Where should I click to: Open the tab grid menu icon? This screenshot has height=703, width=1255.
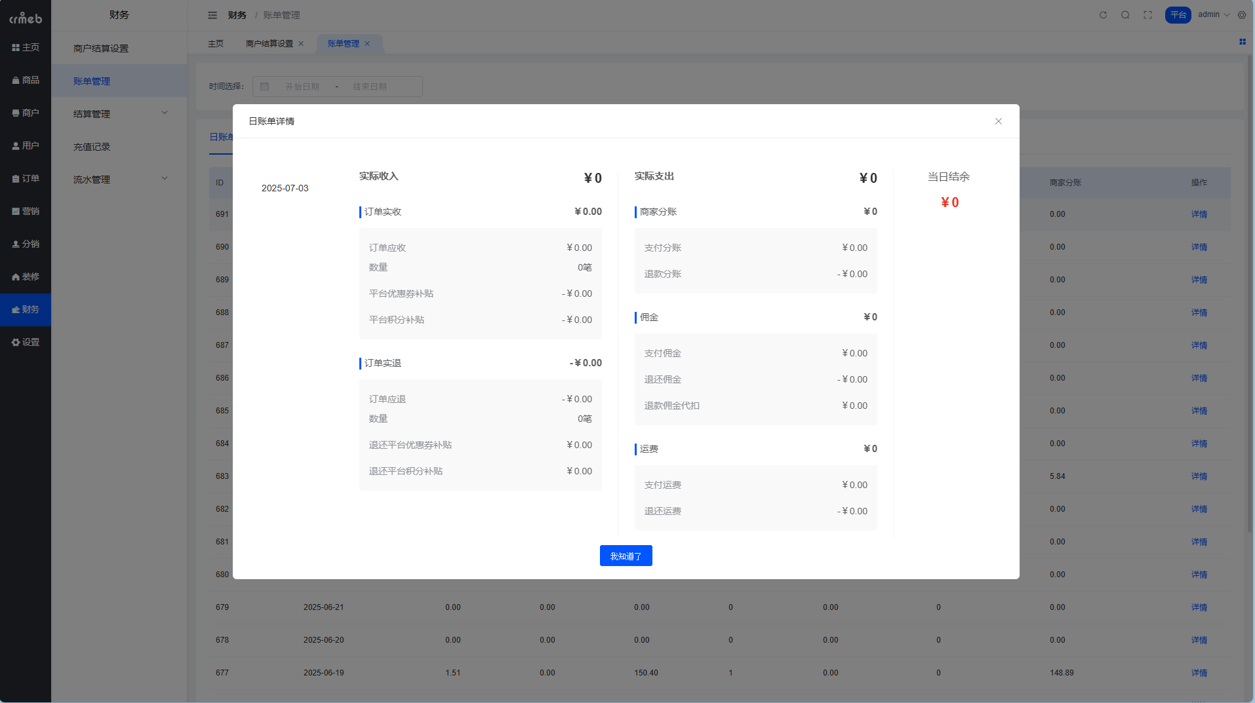point(1242,42)
